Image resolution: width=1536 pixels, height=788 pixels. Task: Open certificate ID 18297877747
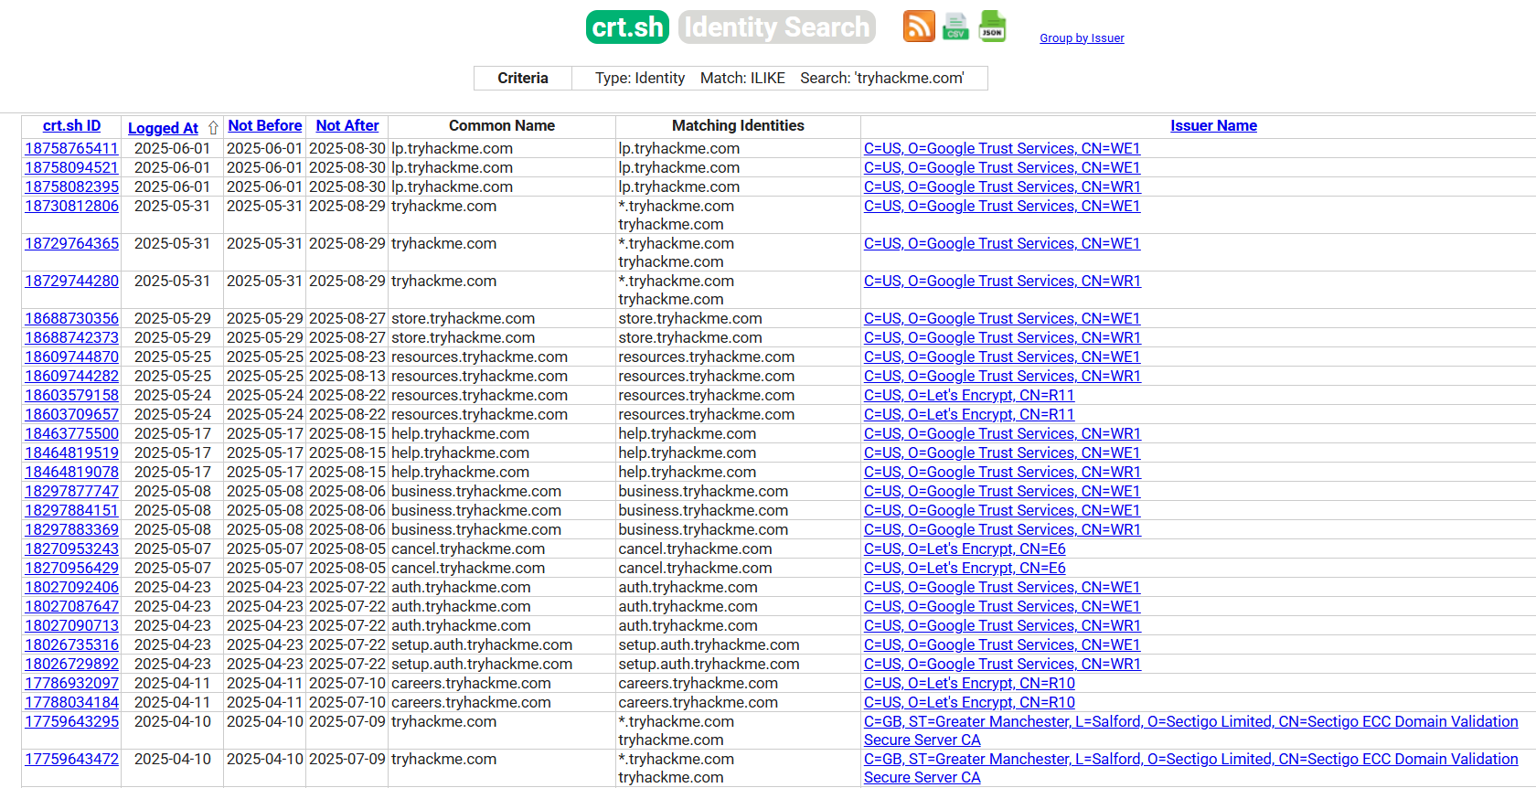pos(71,491)
